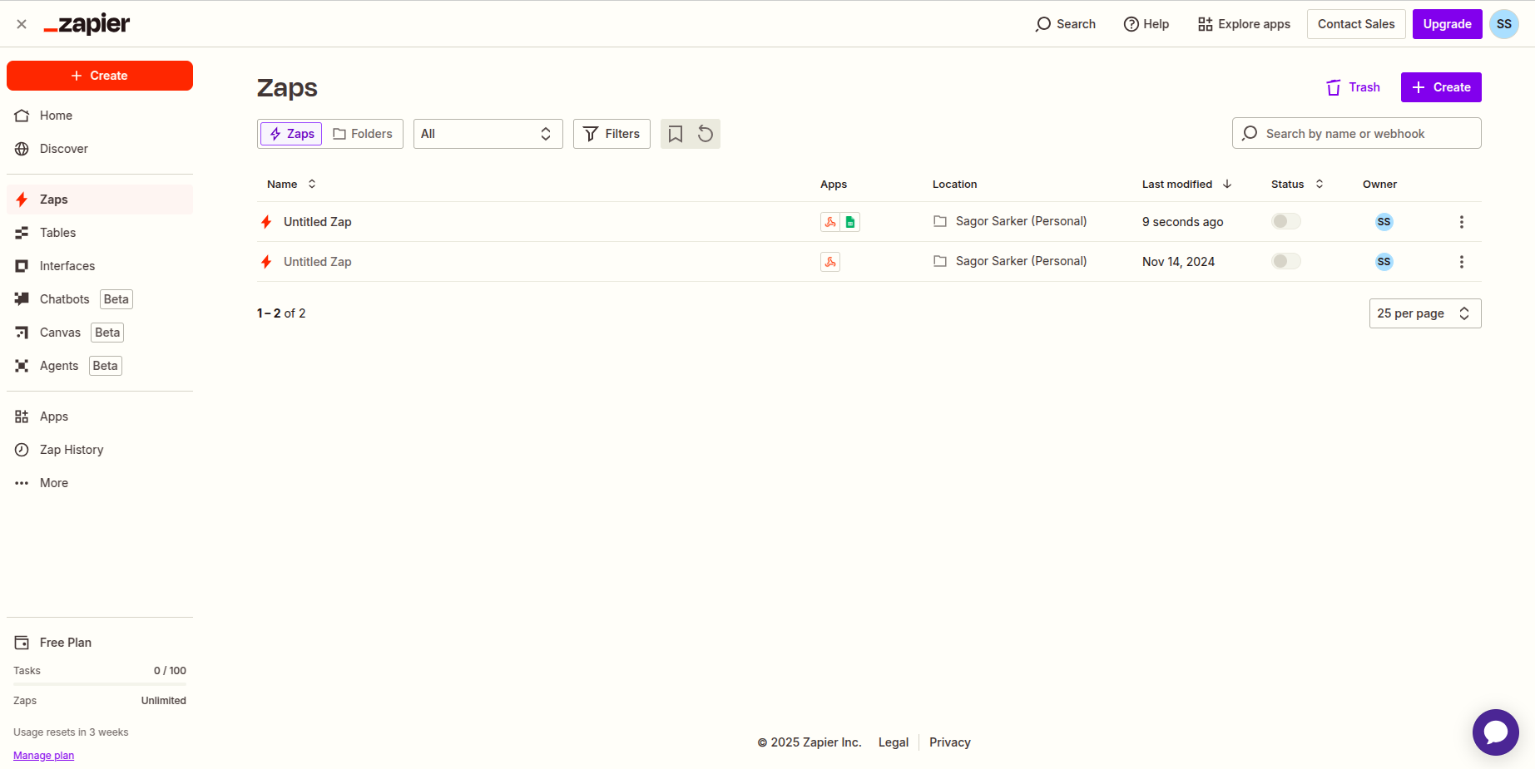Focus the Search by name or webhook field
The width and height of the screenshot is (1535, 769).
click(x=1357, y=133)
